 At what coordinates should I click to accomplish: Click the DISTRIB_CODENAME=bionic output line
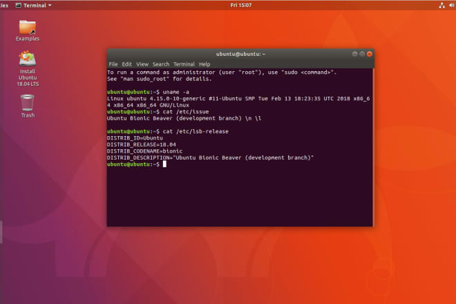(144, 151)
